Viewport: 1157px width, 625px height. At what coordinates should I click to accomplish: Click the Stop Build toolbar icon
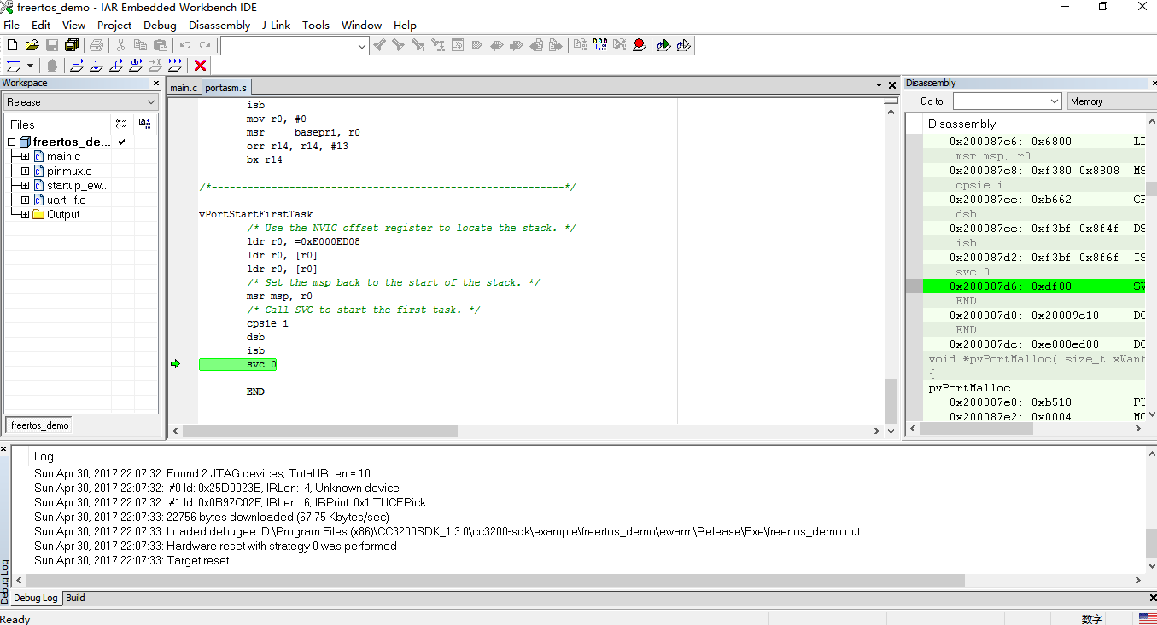coord(620,45)
